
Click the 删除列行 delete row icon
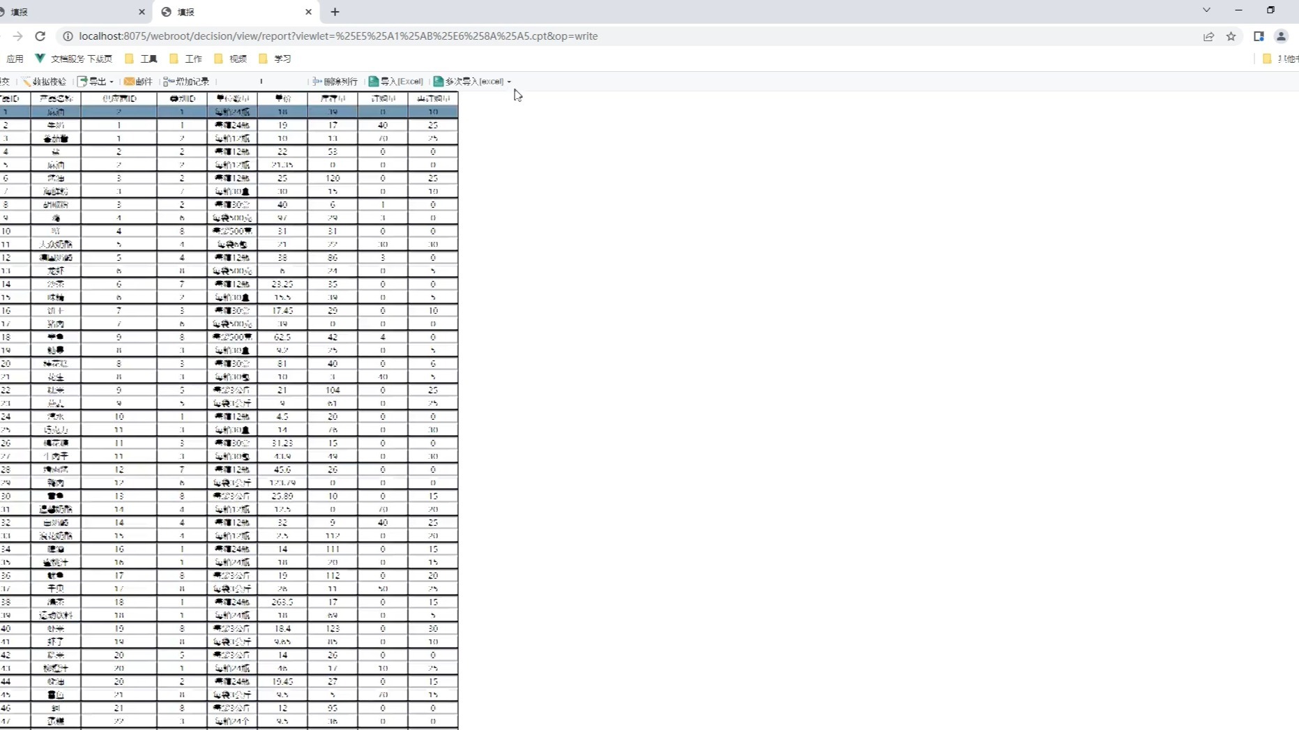tap(317, 82)
